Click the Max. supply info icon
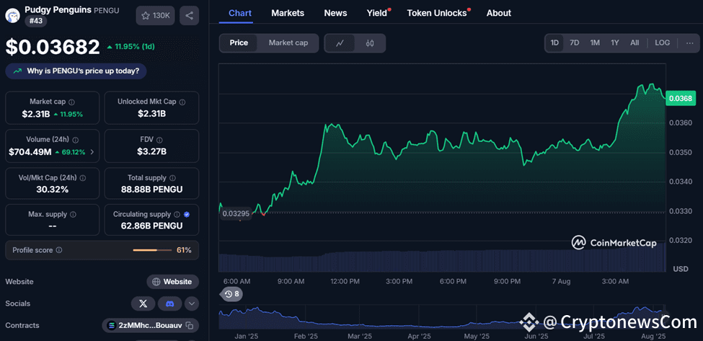 tap(73, 215)
